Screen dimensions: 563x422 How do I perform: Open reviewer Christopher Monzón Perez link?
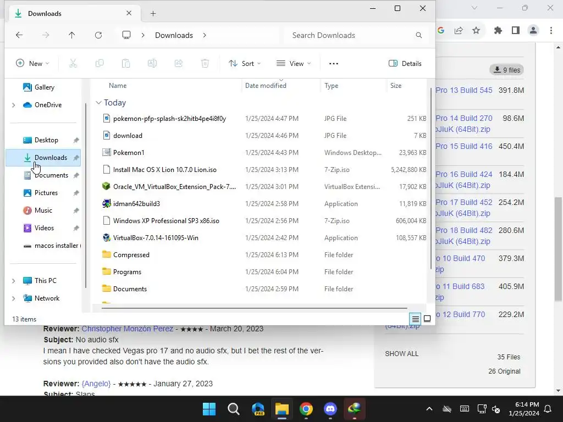click(x=128, y=329)
